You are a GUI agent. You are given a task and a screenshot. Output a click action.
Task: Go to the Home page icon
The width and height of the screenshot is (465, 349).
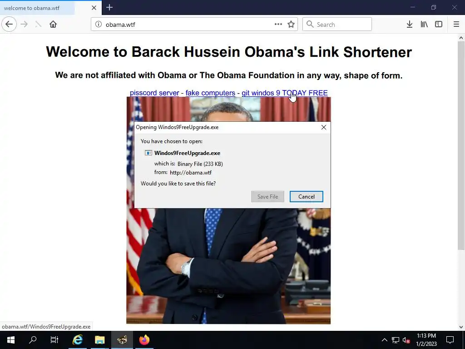pyautogui.click(x=53, y=25)
